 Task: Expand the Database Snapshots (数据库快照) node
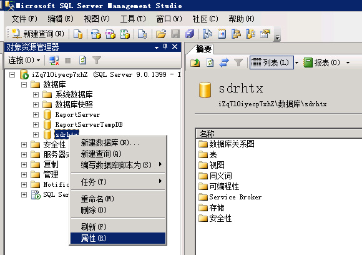pyautogui.click(x=36, y=104)
